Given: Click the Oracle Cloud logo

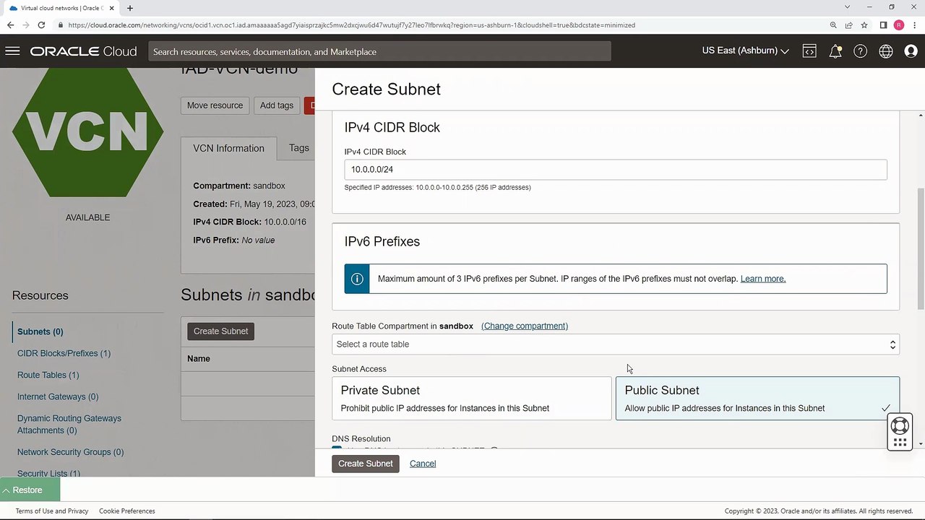Looking at the screenshot, I should [x=83, y=52].
